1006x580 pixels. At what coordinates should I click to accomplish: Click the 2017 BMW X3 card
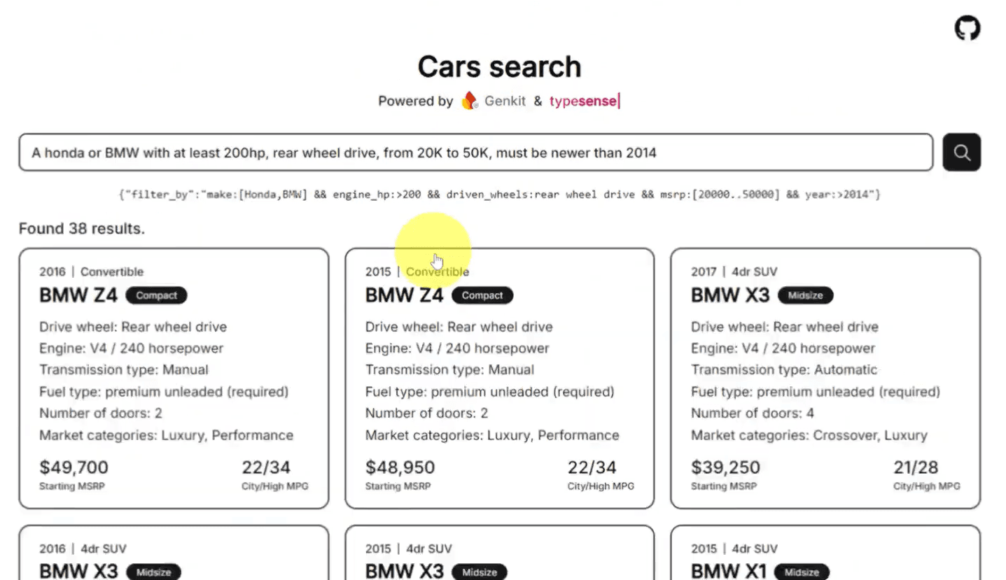(825, 378)
